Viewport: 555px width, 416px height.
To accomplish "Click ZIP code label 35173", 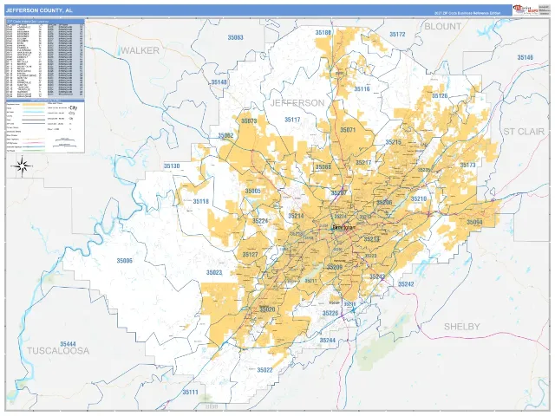I will pos(467,165).
